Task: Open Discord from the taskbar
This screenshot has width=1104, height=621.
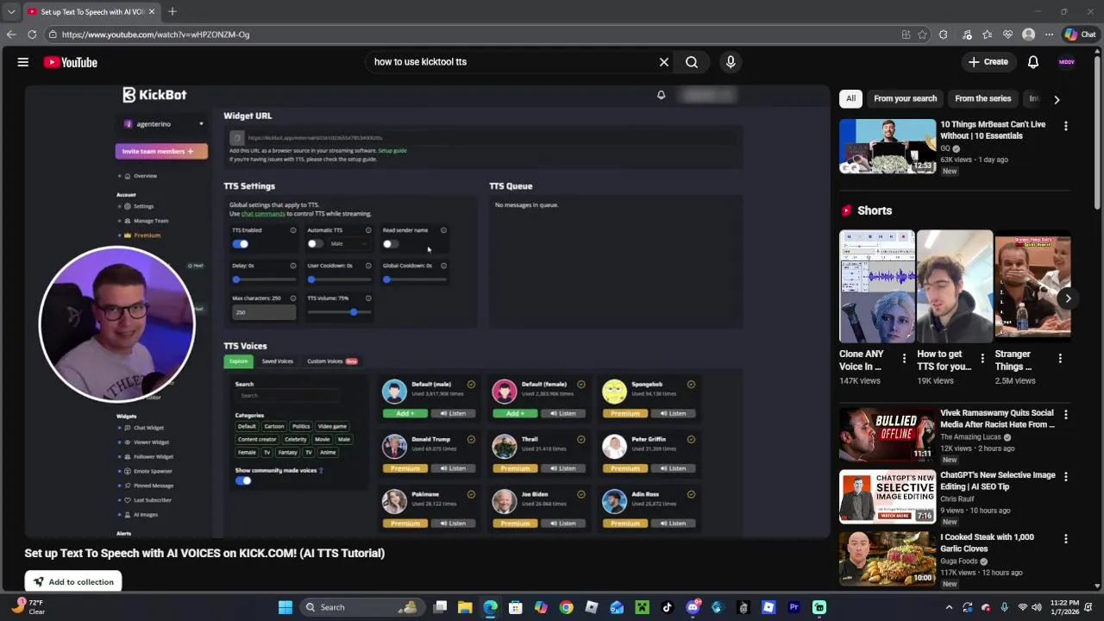Action: point(693,607)
